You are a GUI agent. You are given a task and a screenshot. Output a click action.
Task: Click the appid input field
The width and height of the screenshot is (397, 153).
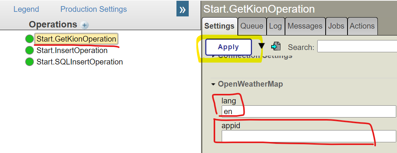[x=308, y=136]
